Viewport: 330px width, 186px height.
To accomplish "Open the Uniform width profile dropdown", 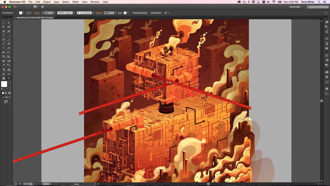I will point(74,13).
